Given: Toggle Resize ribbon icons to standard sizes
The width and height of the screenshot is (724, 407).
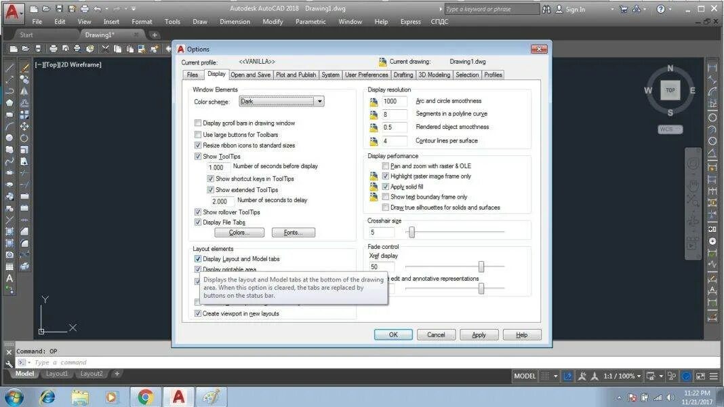Looking at the screenshot, I should [x=198, y=145].
